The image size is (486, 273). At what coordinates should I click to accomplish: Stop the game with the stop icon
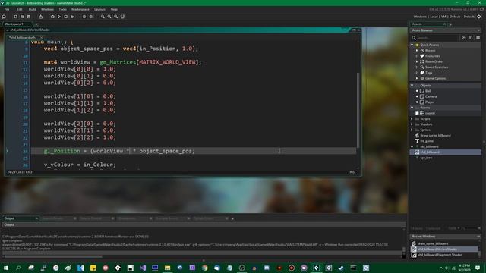point(66,17)
